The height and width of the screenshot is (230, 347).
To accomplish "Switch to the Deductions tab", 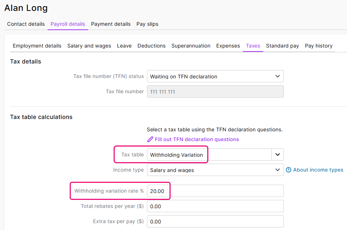I will pos(151,46).
